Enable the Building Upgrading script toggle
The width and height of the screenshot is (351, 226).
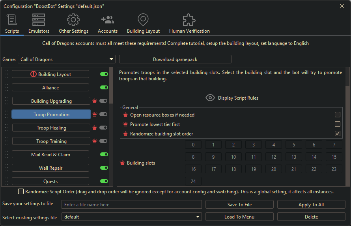(104, 101)
